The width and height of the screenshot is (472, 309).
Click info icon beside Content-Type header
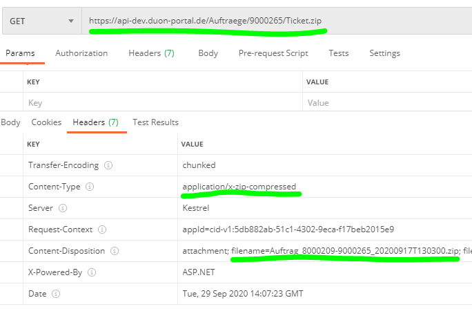(x=89, y=187)
